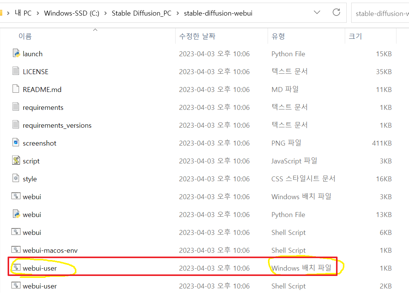Expand the chevron after 내 PC
The image size is (409, 298).
point(38,13)
